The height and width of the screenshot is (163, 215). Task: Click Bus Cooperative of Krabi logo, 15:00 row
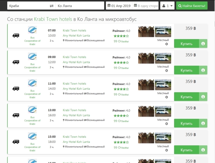click(x=32, y=136)
